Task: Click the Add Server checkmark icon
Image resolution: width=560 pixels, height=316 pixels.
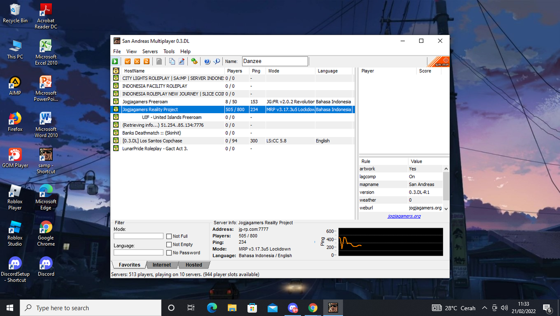Action: [128, 62]
